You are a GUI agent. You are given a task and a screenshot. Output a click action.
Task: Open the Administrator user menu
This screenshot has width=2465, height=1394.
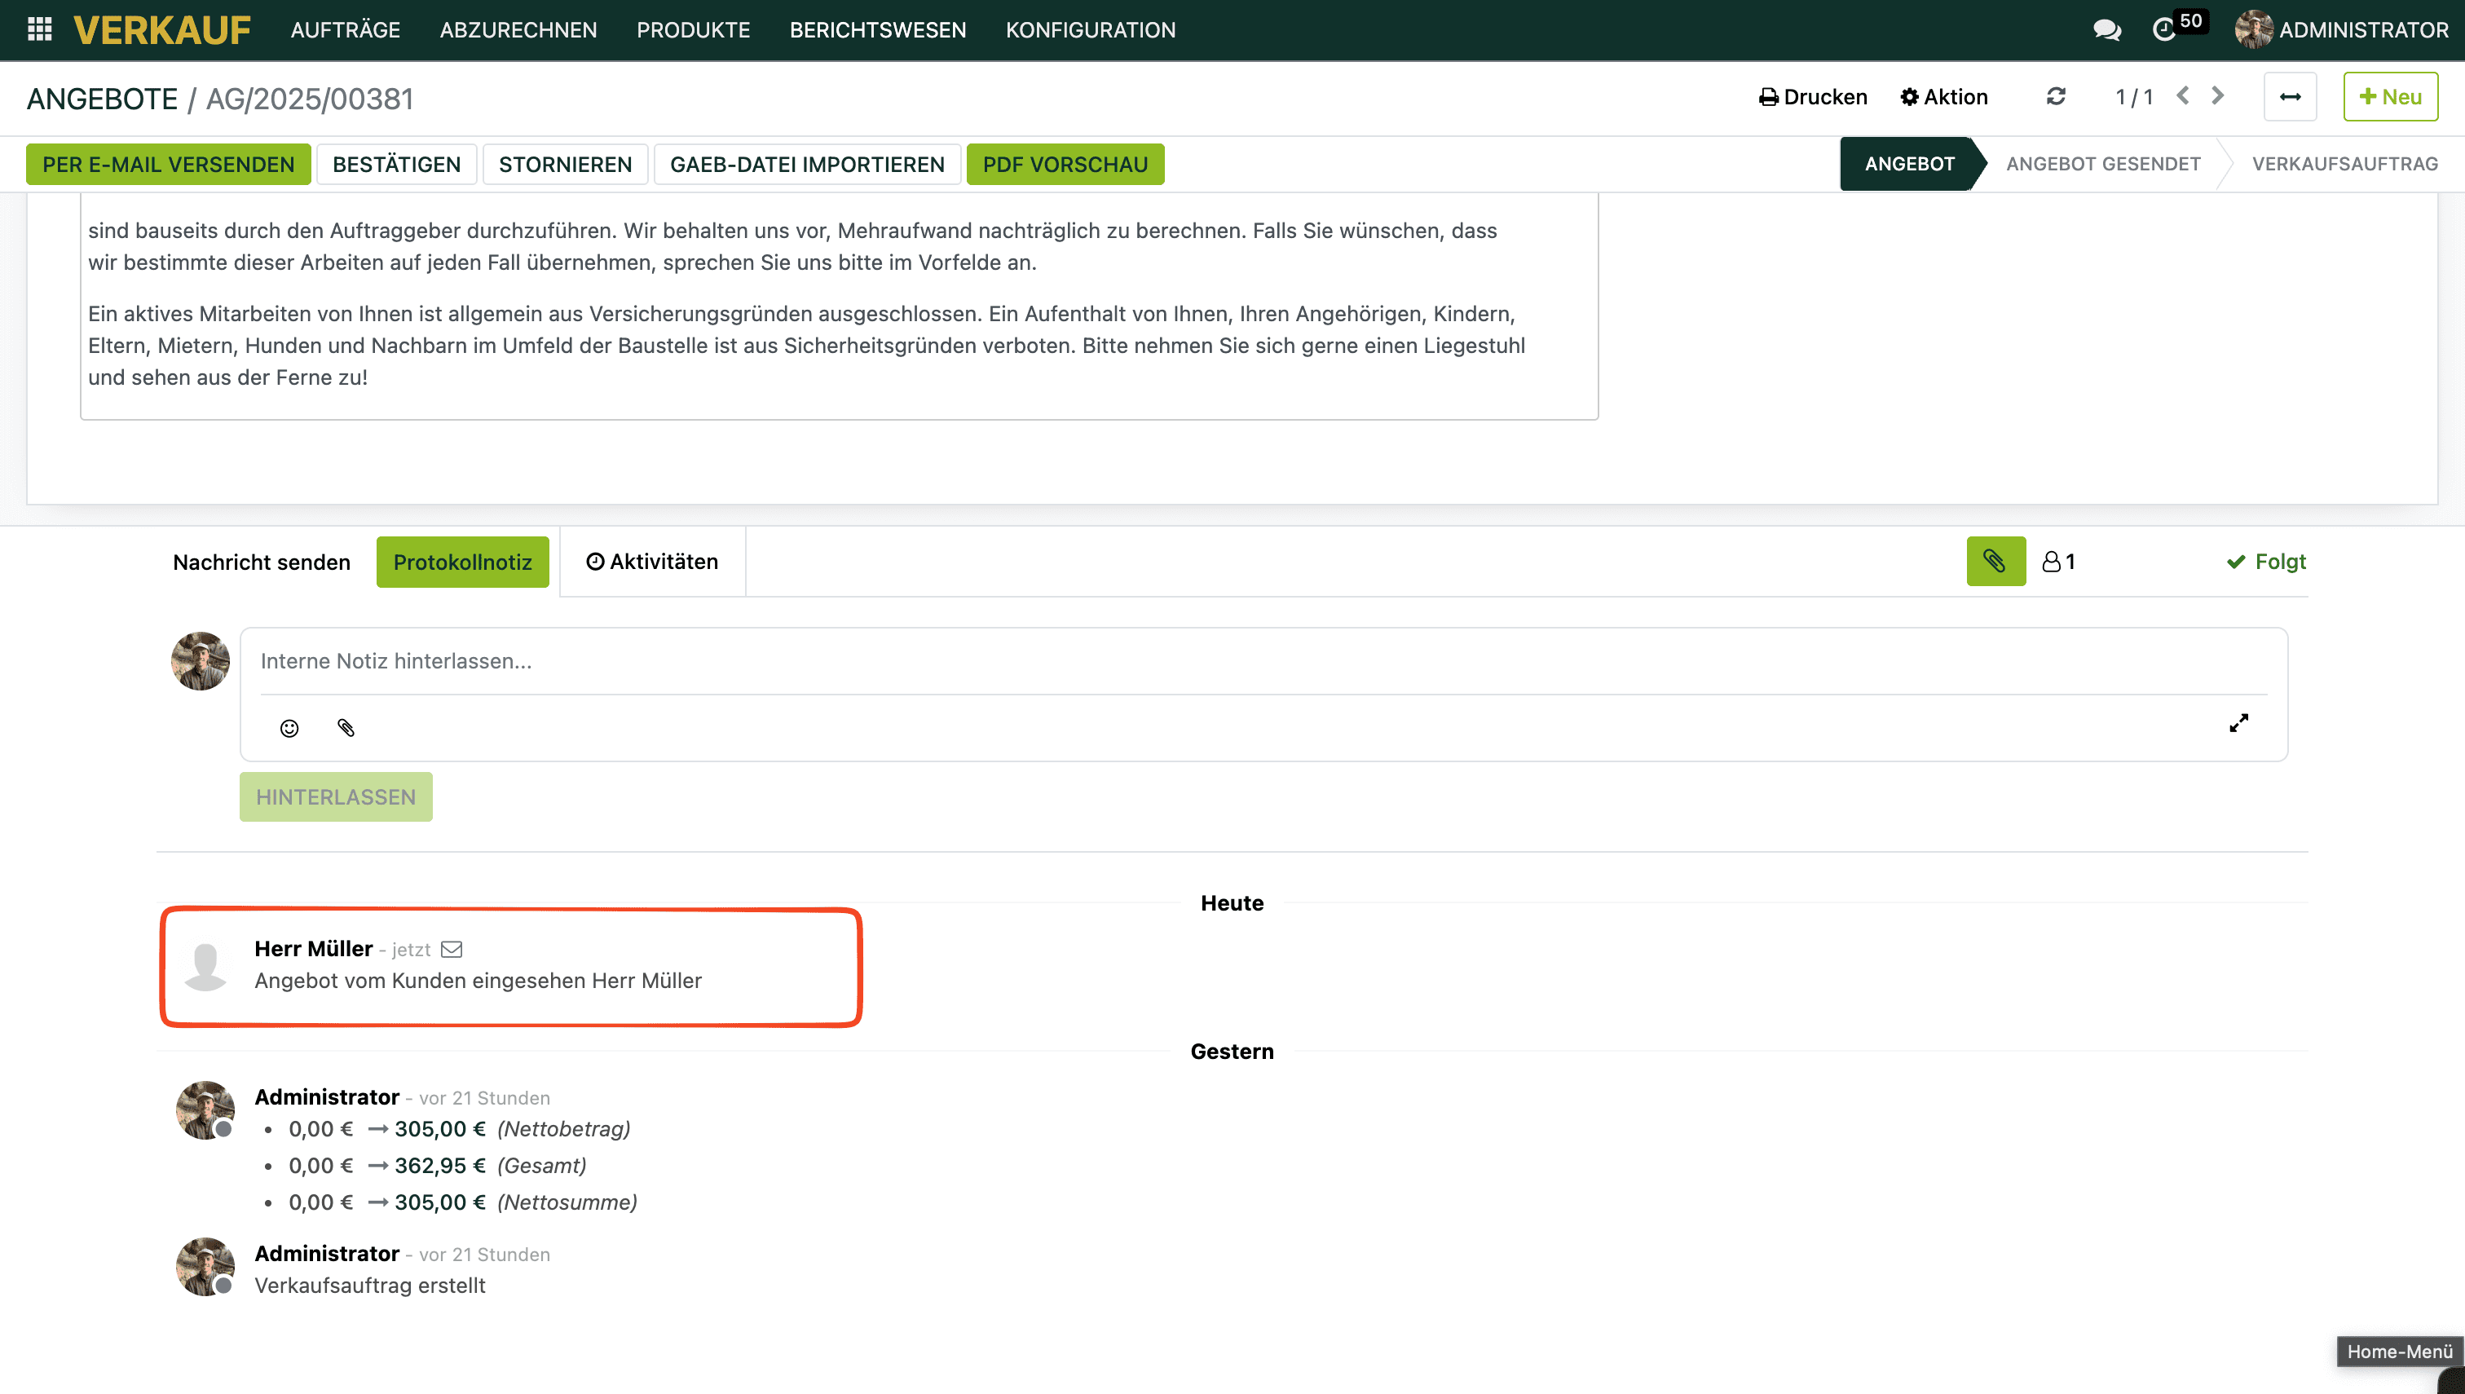click(2342, 29)
